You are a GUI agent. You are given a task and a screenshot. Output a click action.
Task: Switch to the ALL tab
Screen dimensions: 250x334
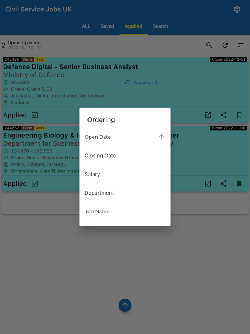tap(86, 26)
